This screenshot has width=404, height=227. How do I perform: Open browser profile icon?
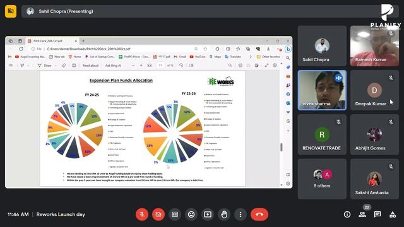tap(268, 49)
